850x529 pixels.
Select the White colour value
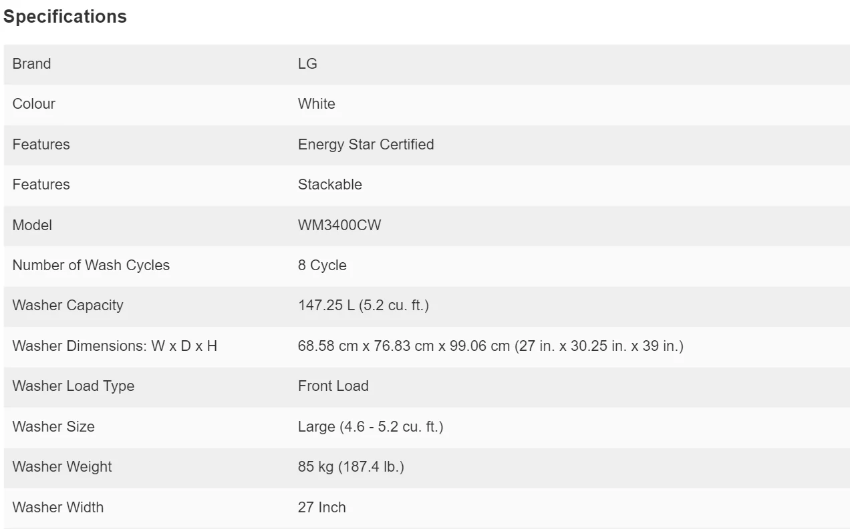(317, 104)
